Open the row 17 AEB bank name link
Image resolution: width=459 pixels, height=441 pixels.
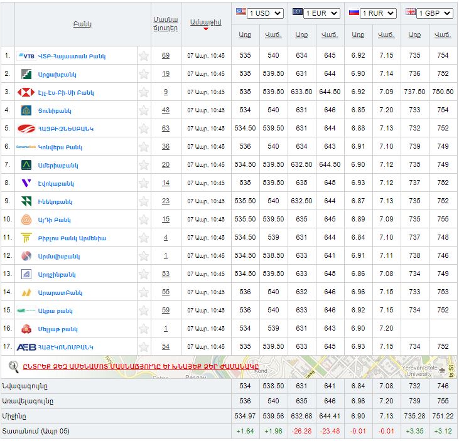tap(65, 347)
